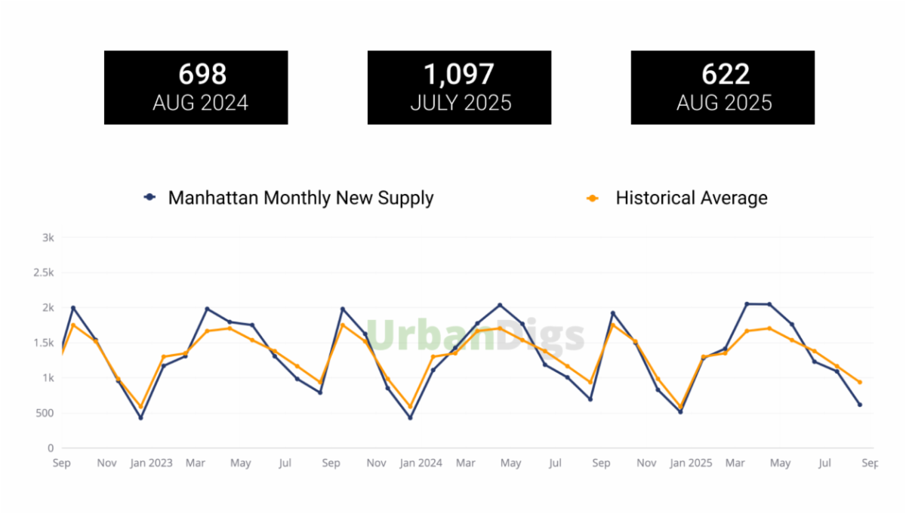Click the 500 y-axis label
Viewport: 906px width, 514px height.
pyautogui.click(x=45, y=413)
